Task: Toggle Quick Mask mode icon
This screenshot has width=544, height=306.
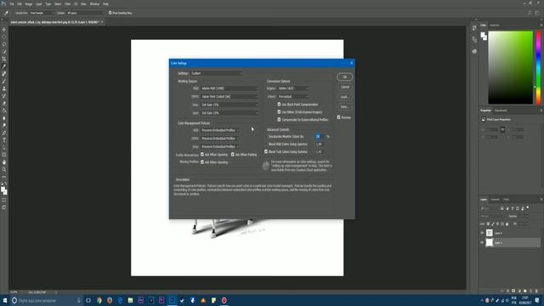Action: pyautogui.click(x=4, y=201)
